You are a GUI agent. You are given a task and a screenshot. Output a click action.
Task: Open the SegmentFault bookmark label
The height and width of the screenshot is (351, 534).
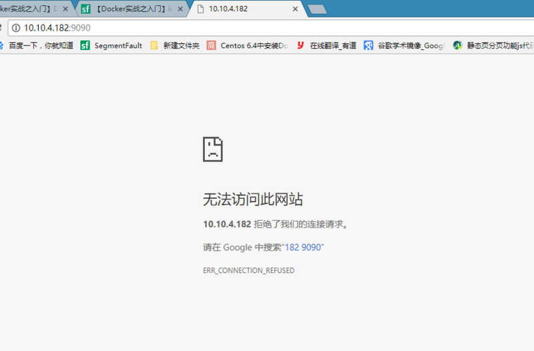point(118,45)
